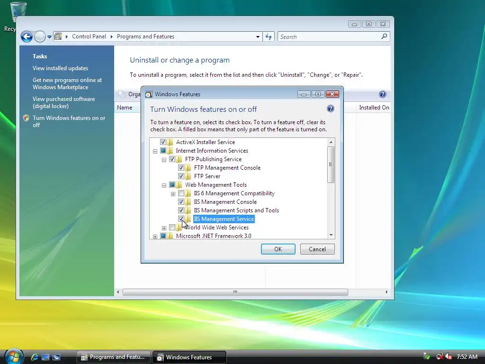Switch to Programs and Features taskbar button
Viewport: 485px width, 364px height.
click(114, 357)
